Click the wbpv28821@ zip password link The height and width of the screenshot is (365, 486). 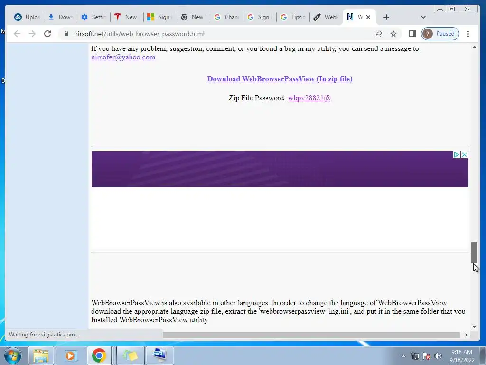309,98
